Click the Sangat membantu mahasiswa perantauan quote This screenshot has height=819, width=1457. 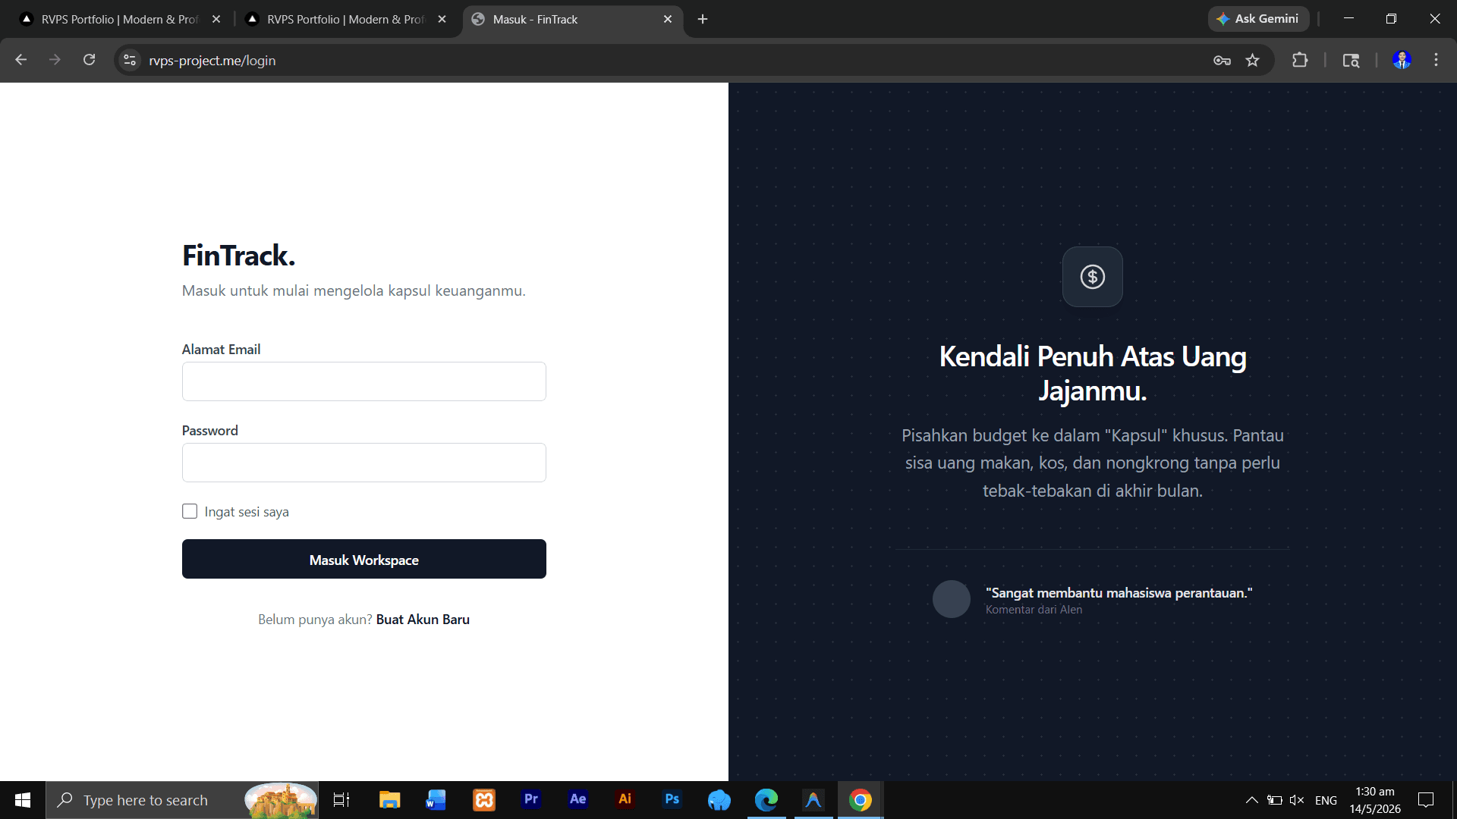click(x=1119, y=593)
